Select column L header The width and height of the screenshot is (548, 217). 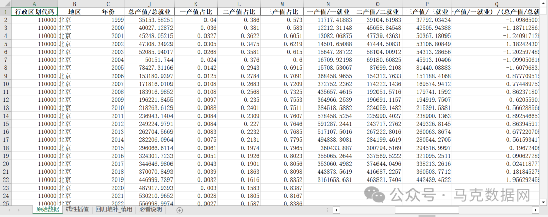coord(238,4)
